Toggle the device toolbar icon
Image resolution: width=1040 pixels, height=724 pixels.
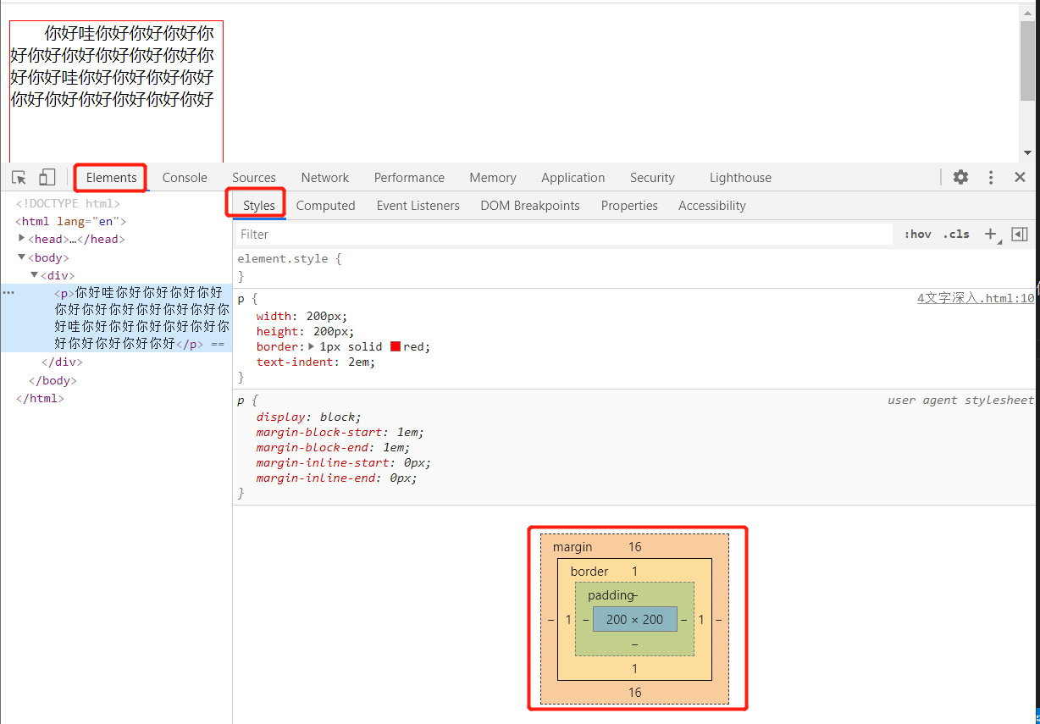pos(47,178)
